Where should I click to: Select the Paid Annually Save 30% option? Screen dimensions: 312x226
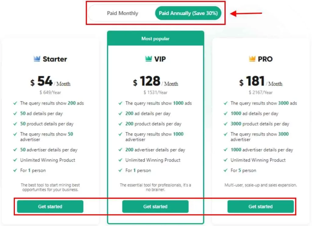pos(188,13)
